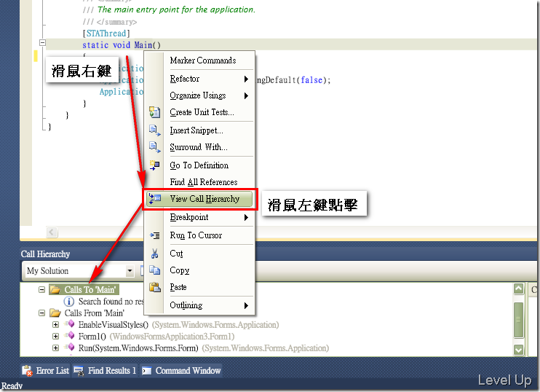Collapse the Main method outlining box

tap(42, 43)
